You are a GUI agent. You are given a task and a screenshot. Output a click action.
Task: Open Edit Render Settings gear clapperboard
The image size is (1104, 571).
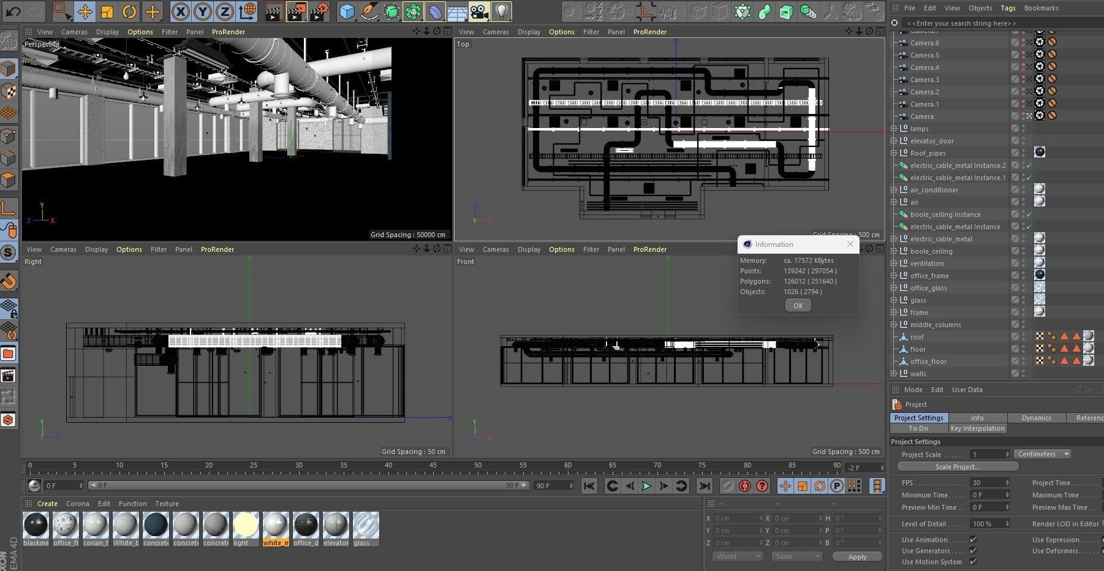tap(319, 11)
